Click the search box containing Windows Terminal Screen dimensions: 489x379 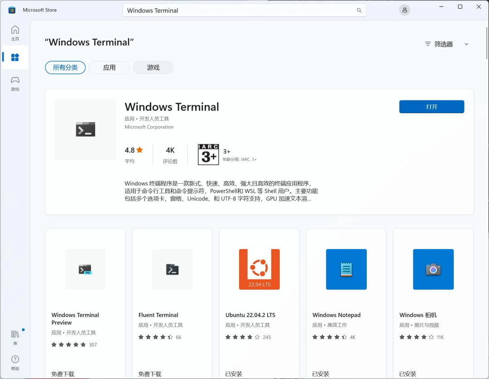click(244, 10)
